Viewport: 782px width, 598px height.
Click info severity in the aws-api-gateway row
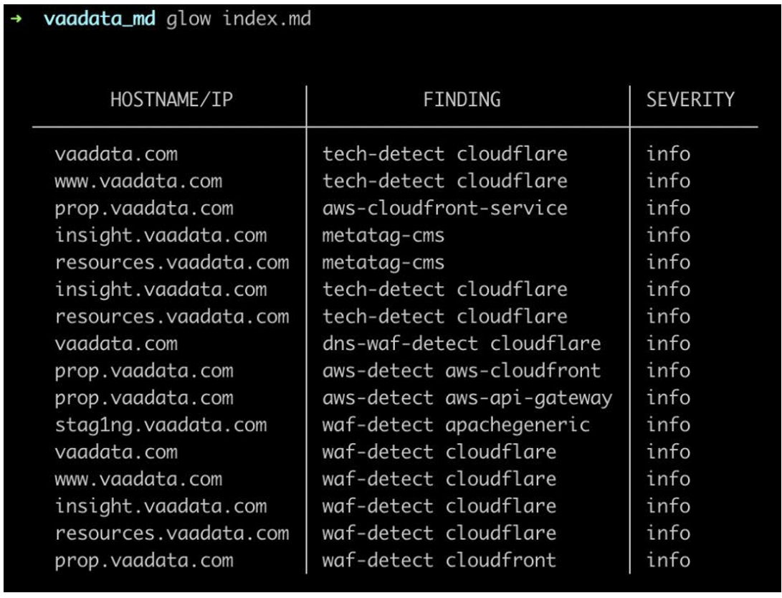[668, 398]
